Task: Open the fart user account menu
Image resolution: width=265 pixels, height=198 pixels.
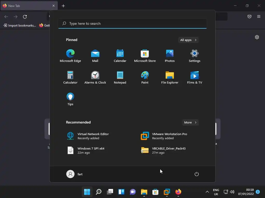Action: [x=75, y=174]
